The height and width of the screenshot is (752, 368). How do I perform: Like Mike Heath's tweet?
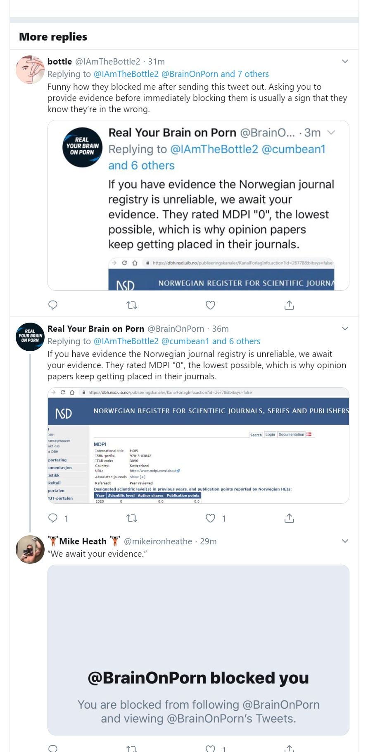(210, 748)
